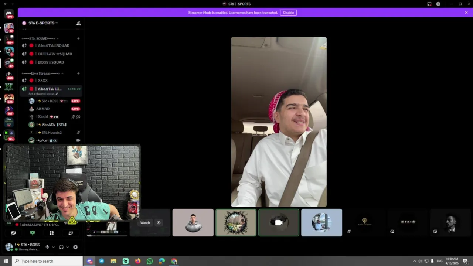Join OUTLAW SQUAD voice channel
This screenshot has width=473, height=266.
[x=51, y=54]
